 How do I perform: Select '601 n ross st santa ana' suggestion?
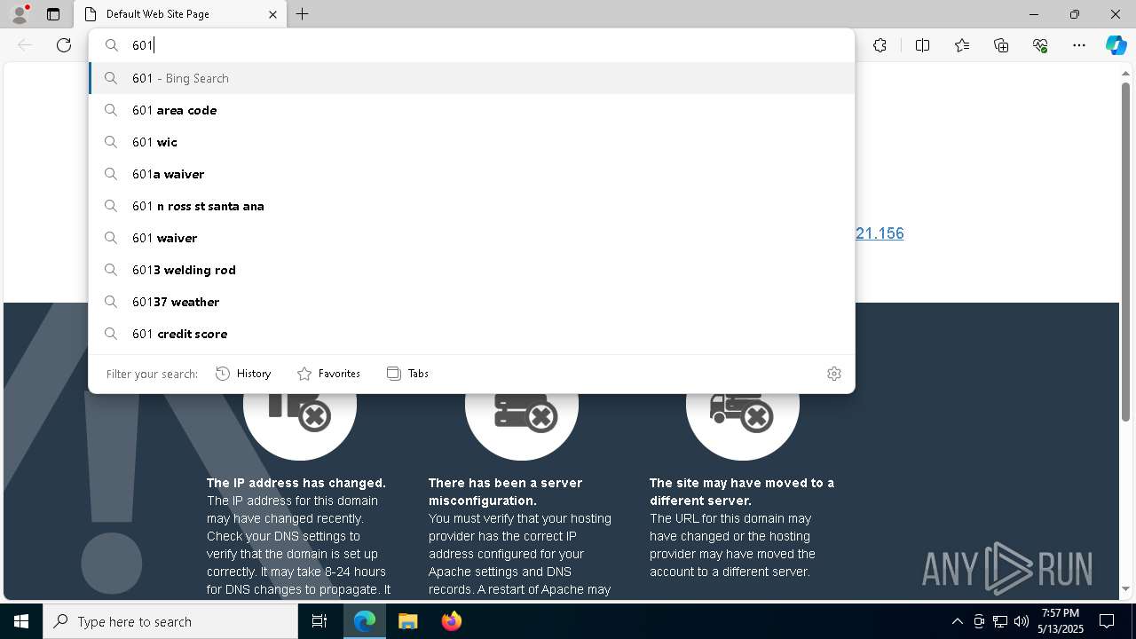471,206
